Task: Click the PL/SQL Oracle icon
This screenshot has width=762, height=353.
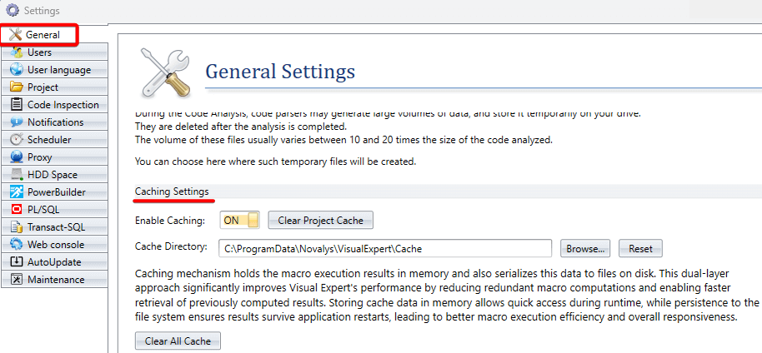Action: [17, 209]
